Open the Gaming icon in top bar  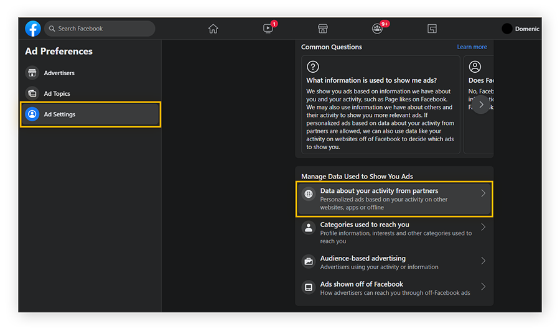tap(432, 29)
